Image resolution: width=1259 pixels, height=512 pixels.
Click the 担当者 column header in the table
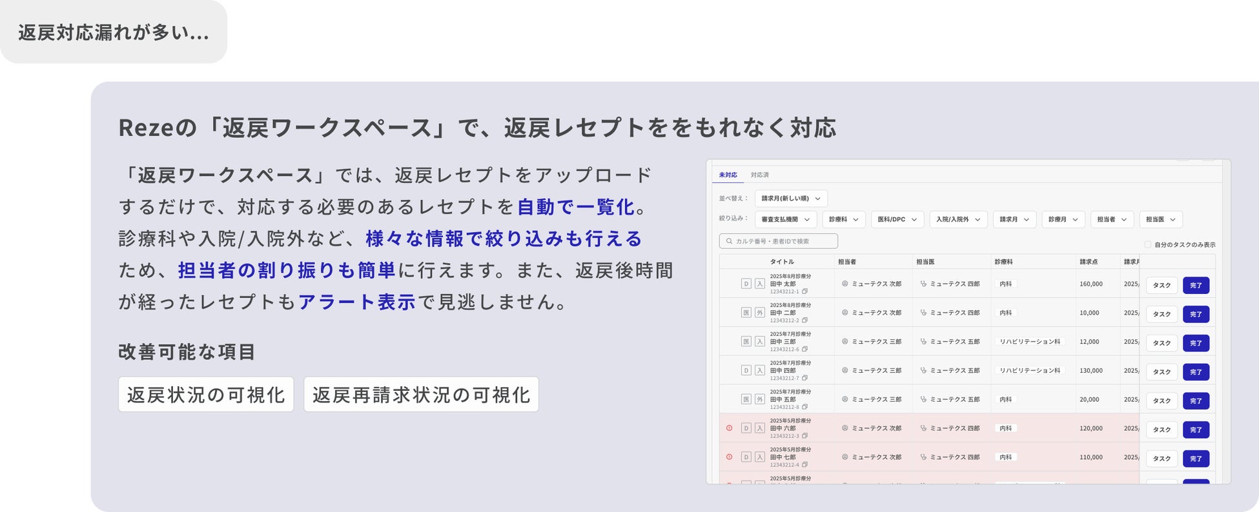point(847,262)
